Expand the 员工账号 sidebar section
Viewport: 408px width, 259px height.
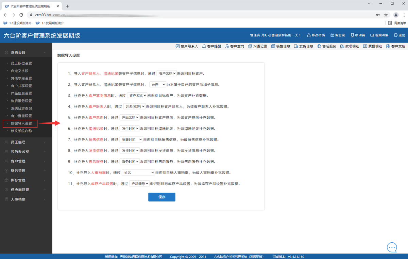(x=26, y=142)
